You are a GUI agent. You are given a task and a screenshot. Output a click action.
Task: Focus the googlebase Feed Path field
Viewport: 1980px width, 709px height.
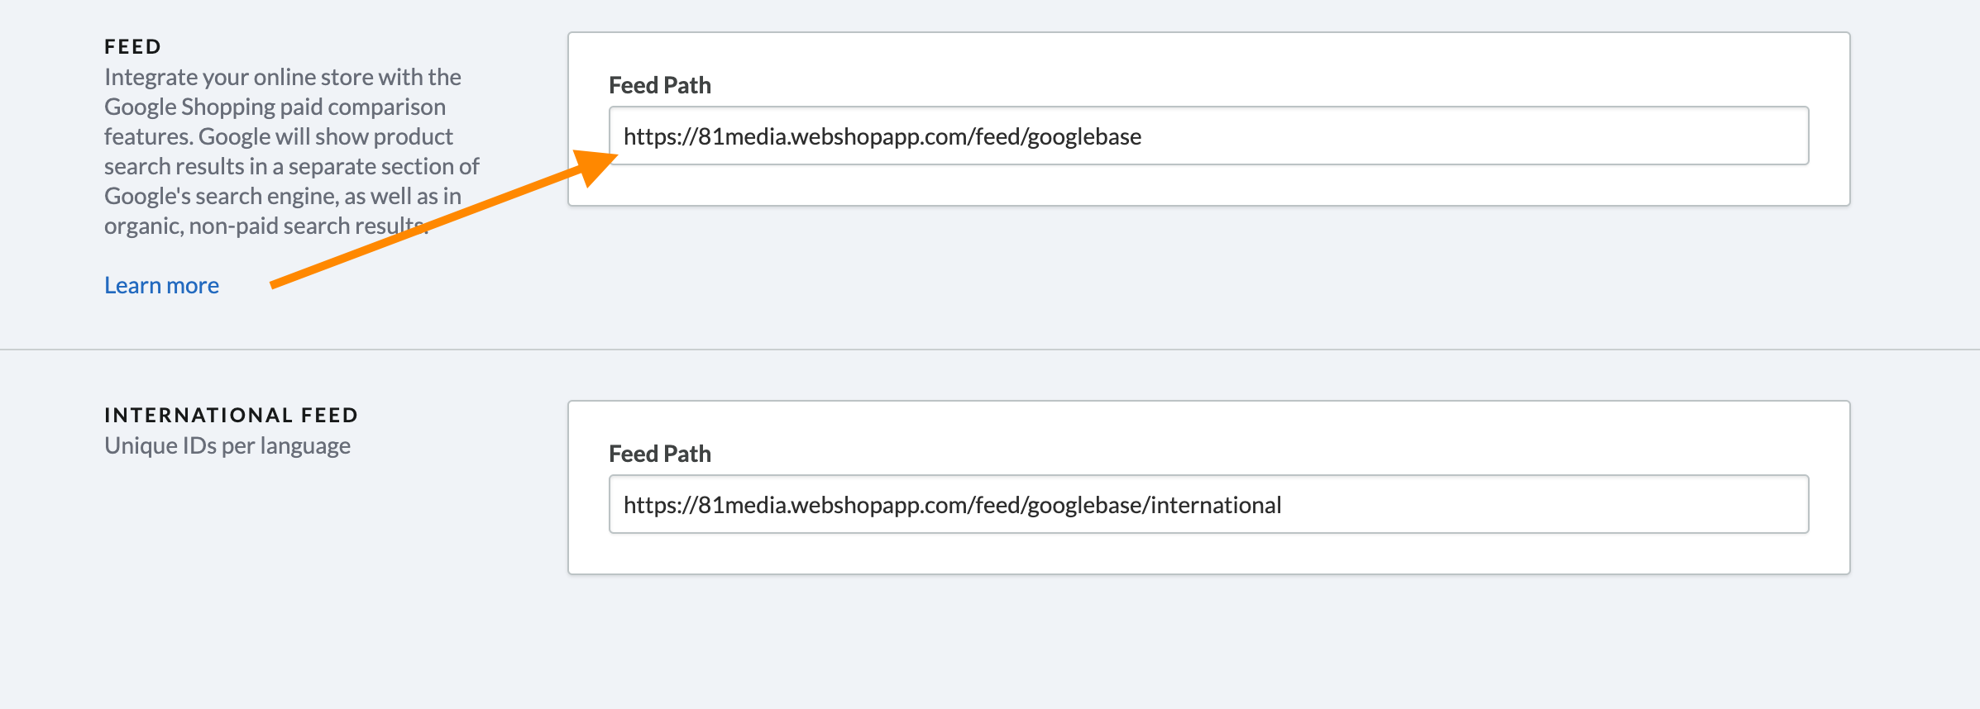pyautogui.click(x=1208, y=136)
